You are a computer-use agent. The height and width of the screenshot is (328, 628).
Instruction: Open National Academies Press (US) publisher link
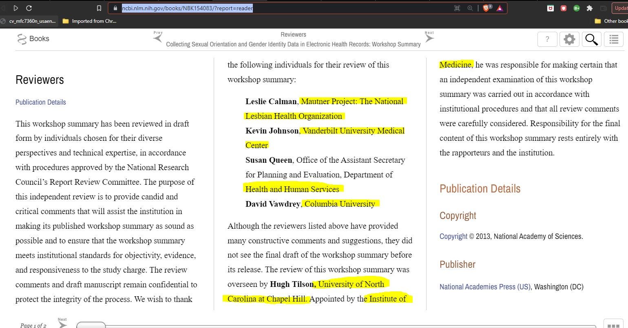(x=485, y=286)
